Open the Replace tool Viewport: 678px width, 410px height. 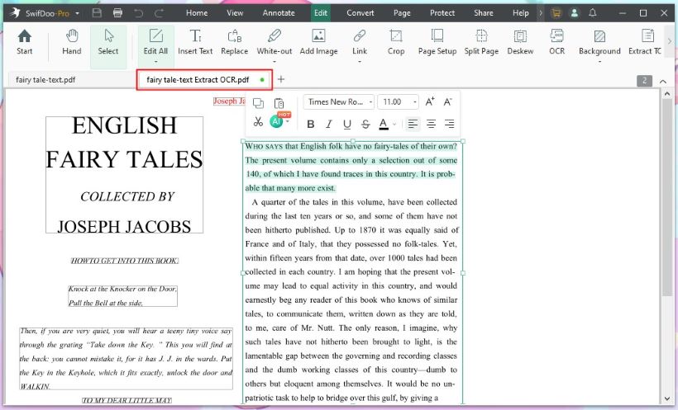234,42
